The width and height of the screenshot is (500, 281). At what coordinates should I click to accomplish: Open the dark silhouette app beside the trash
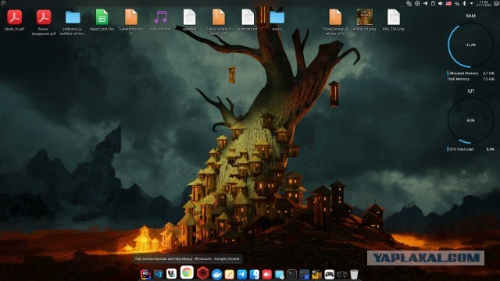(x=342, y=274)
